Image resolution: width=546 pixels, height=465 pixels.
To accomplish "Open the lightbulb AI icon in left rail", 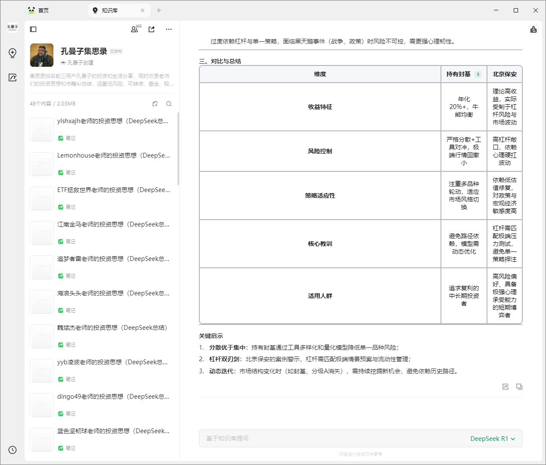I will tap(12, 53).
